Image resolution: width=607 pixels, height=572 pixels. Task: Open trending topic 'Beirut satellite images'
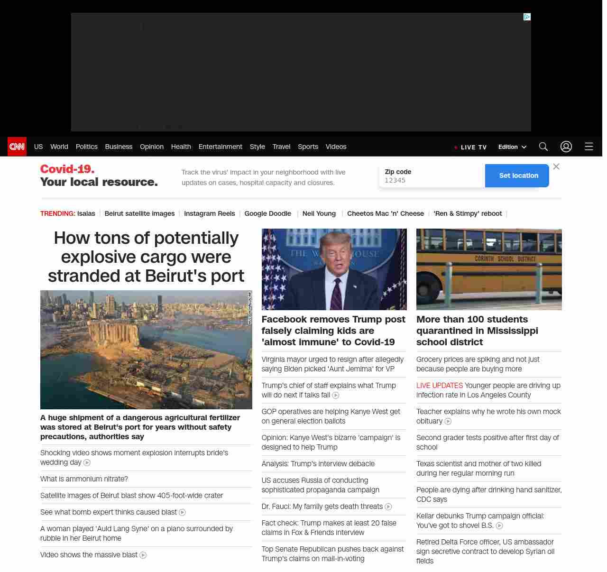(139, 213)
